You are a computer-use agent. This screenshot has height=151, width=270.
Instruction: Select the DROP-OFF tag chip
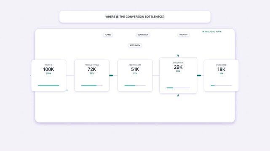coord(183,35)
